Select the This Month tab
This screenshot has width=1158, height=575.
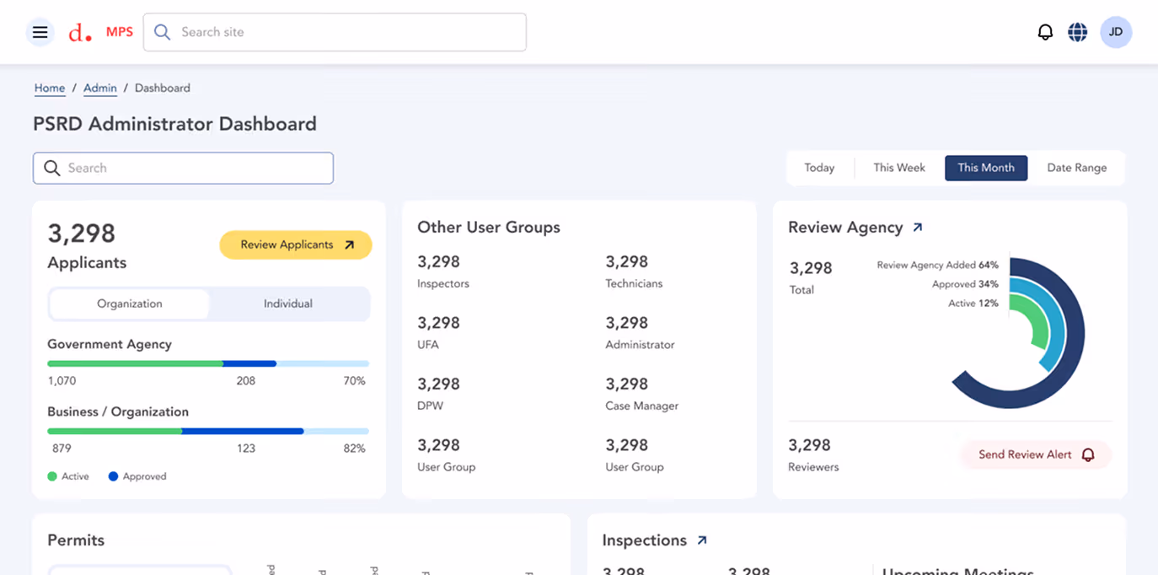point(986,167)
